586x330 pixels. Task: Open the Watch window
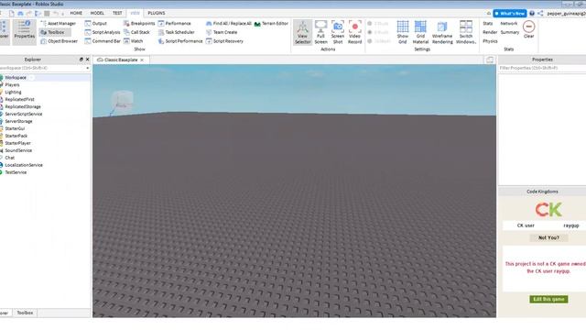pos(133,41)
